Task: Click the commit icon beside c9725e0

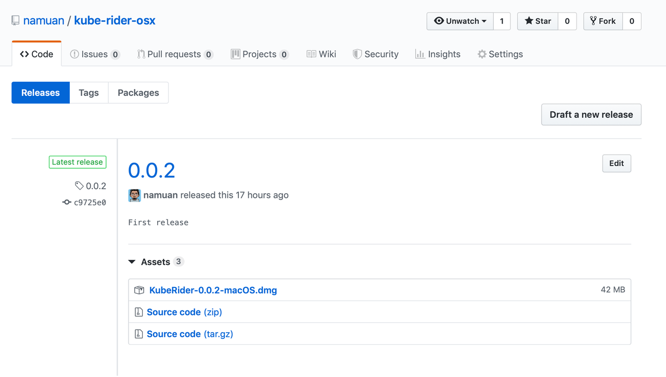Action: tap(67, 202)
